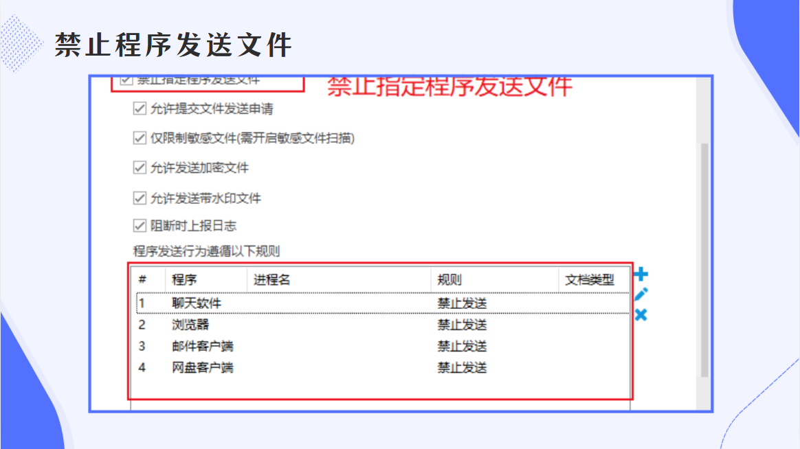Select the 邮件客户端 rule row
800x449 pixels.
pos(383,346)
